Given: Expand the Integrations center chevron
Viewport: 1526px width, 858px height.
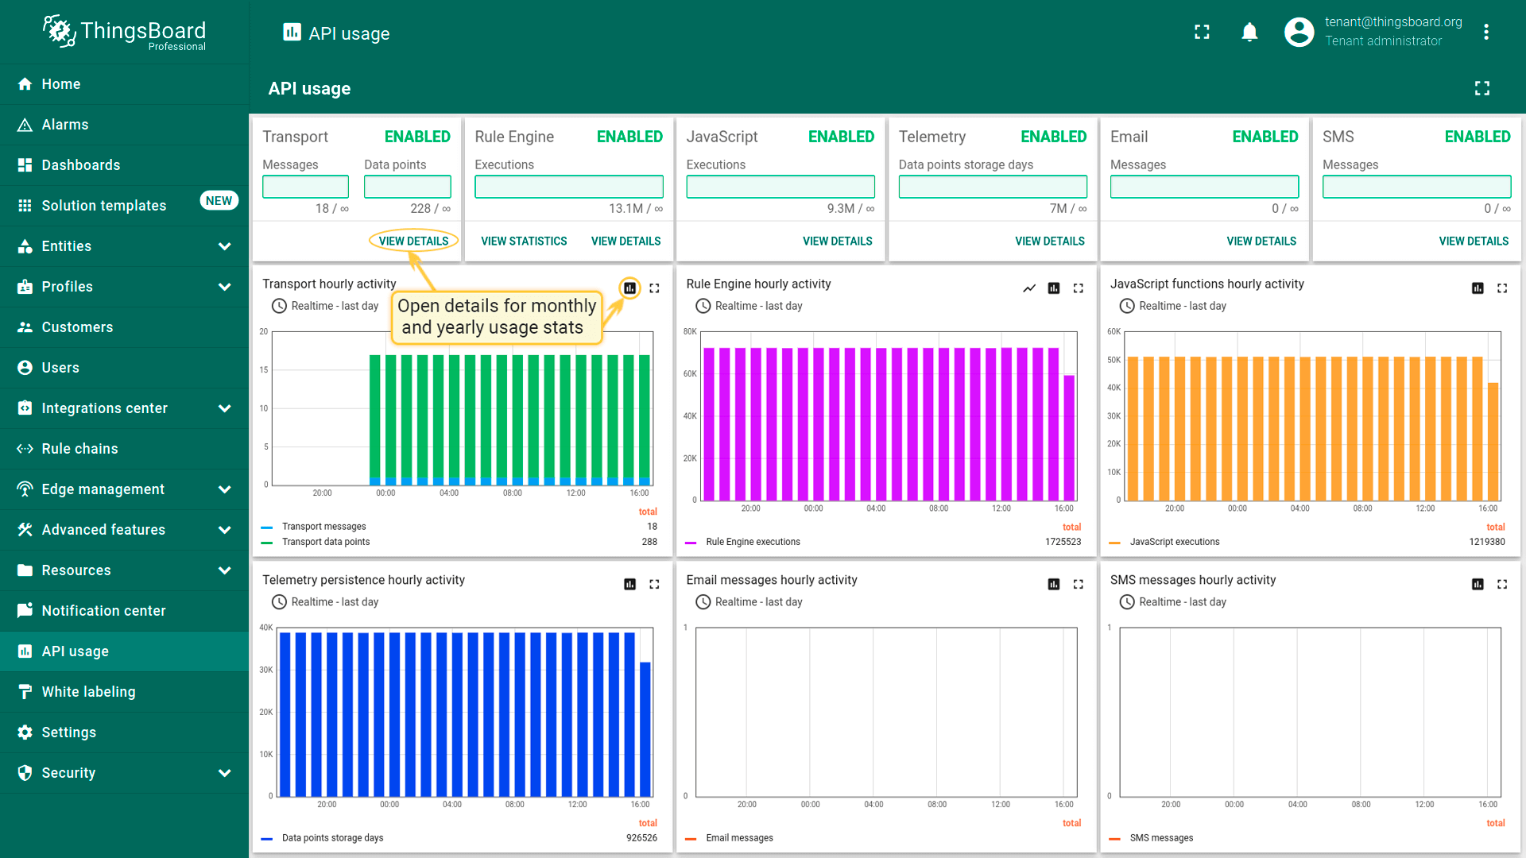Looking at the screenshot, I should (x=224, y=408).
